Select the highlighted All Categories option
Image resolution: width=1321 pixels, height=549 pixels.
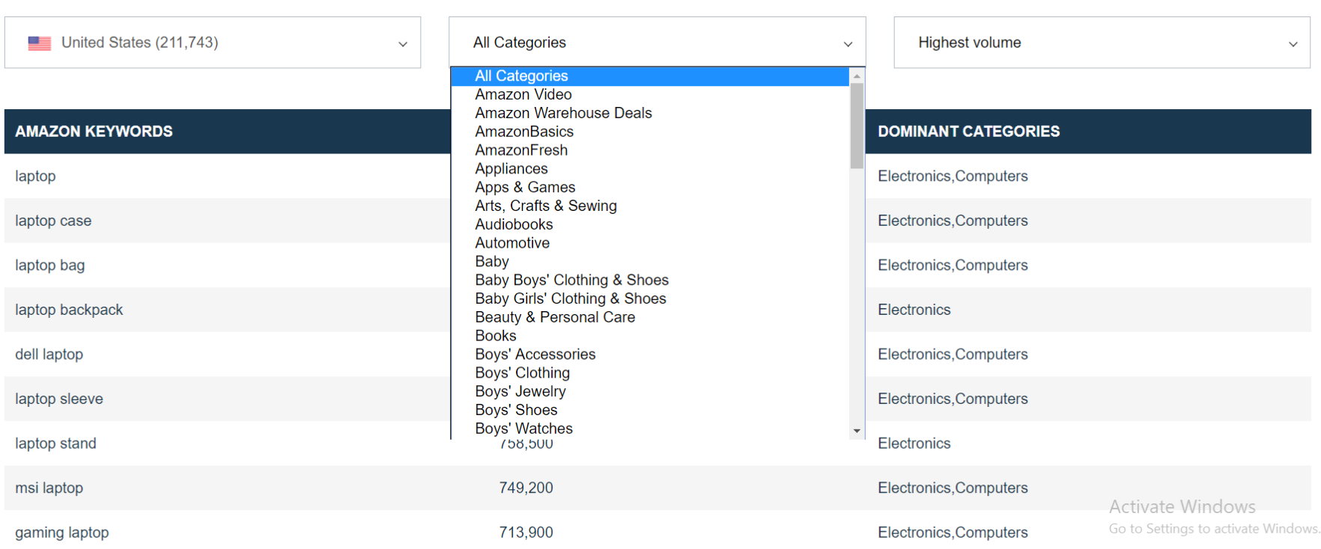pos(650,76)
